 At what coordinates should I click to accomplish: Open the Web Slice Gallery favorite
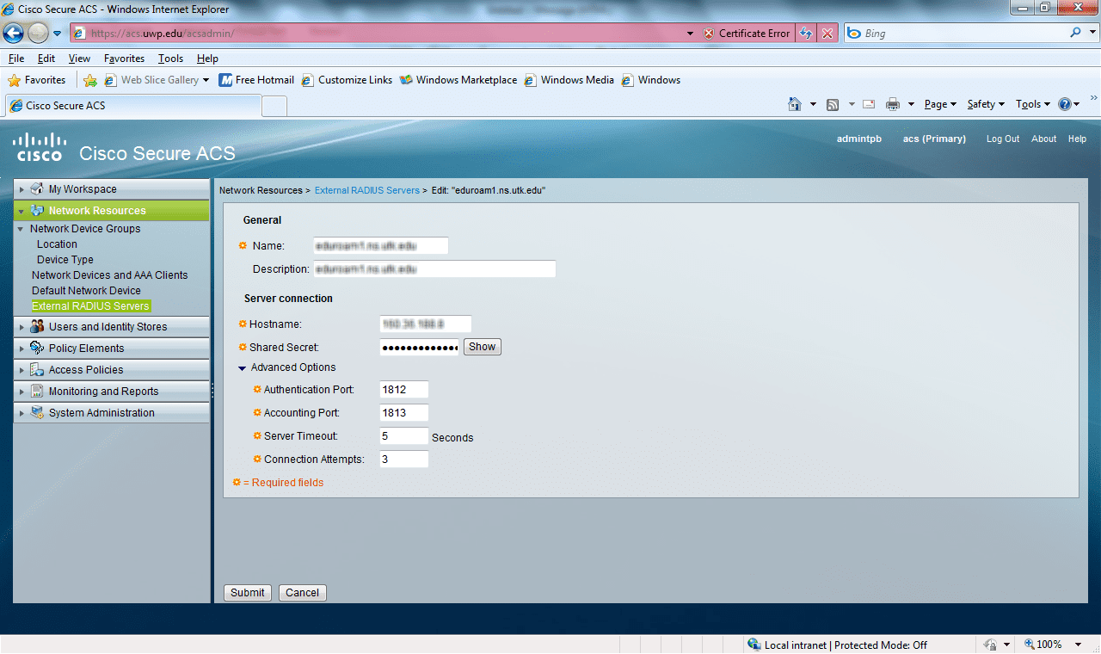pyautogui.click(x=157, y=80)
